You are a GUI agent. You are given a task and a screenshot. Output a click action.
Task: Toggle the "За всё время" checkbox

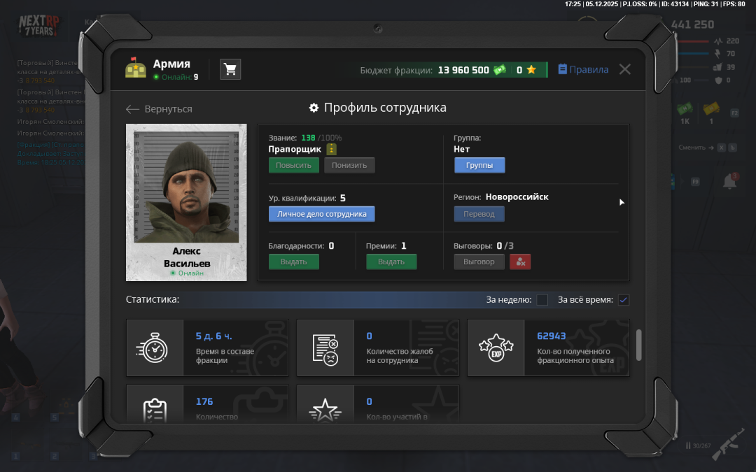click(623, 300)
